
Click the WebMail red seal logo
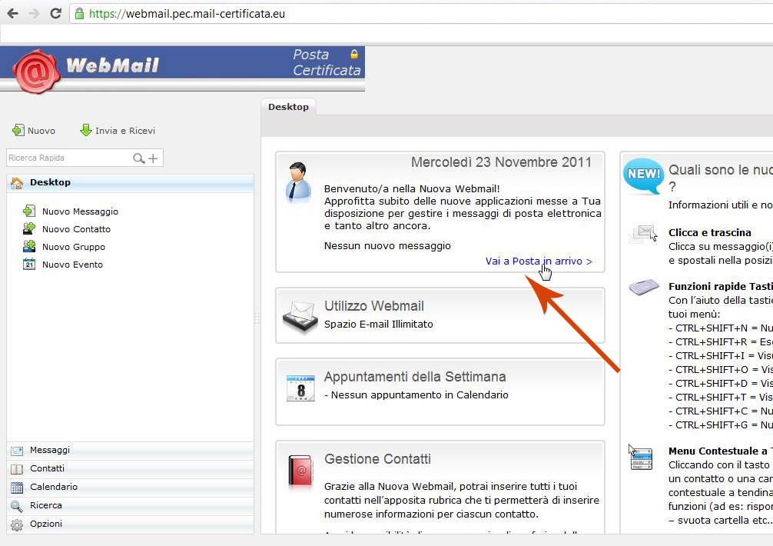click(x=35, y=70)
